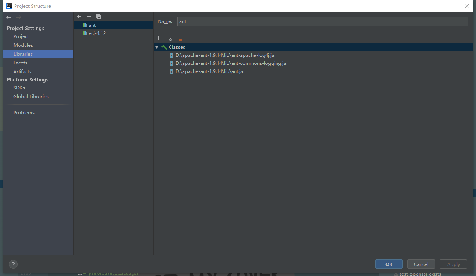Screen dimensions: 476x276
Task: Open the Modules settings page
Action: pyautogui.click(x=23, y=45)
